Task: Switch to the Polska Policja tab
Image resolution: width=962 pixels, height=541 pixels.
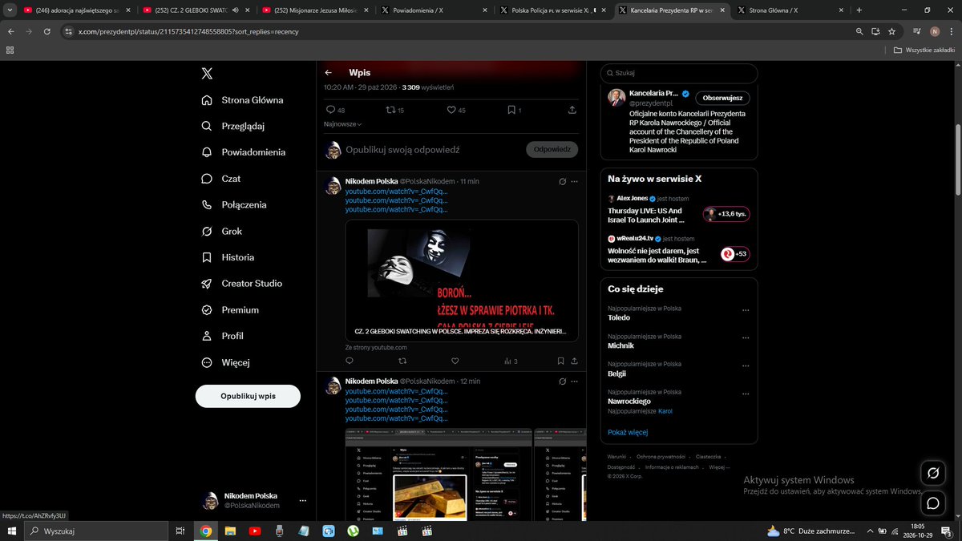Action: (x=552, y=10)
